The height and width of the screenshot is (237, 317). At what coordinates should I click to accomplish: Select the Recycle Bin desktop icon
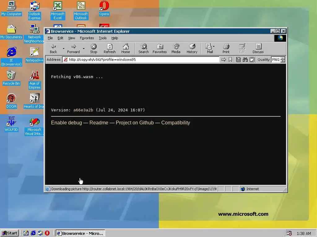pos(11,78)
